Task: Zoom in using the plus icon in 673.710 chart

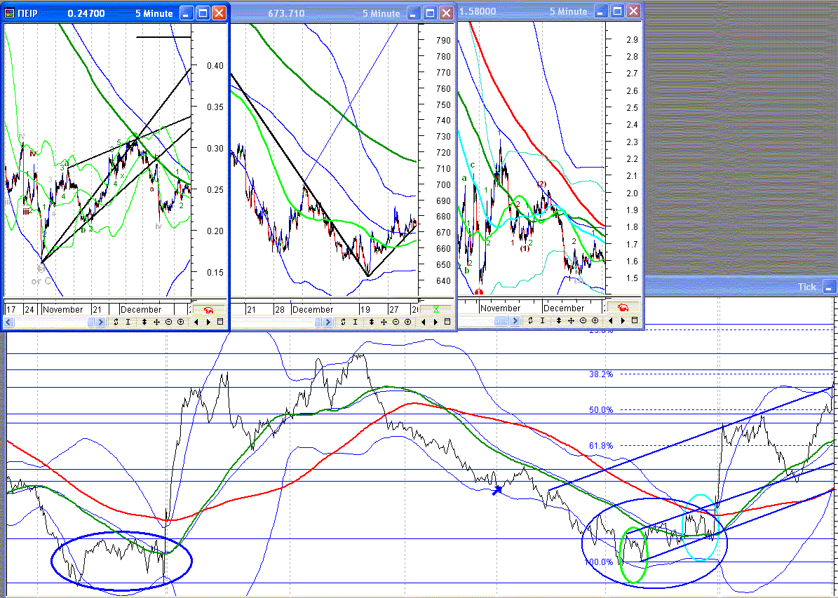Action: [x=407, y=322]
